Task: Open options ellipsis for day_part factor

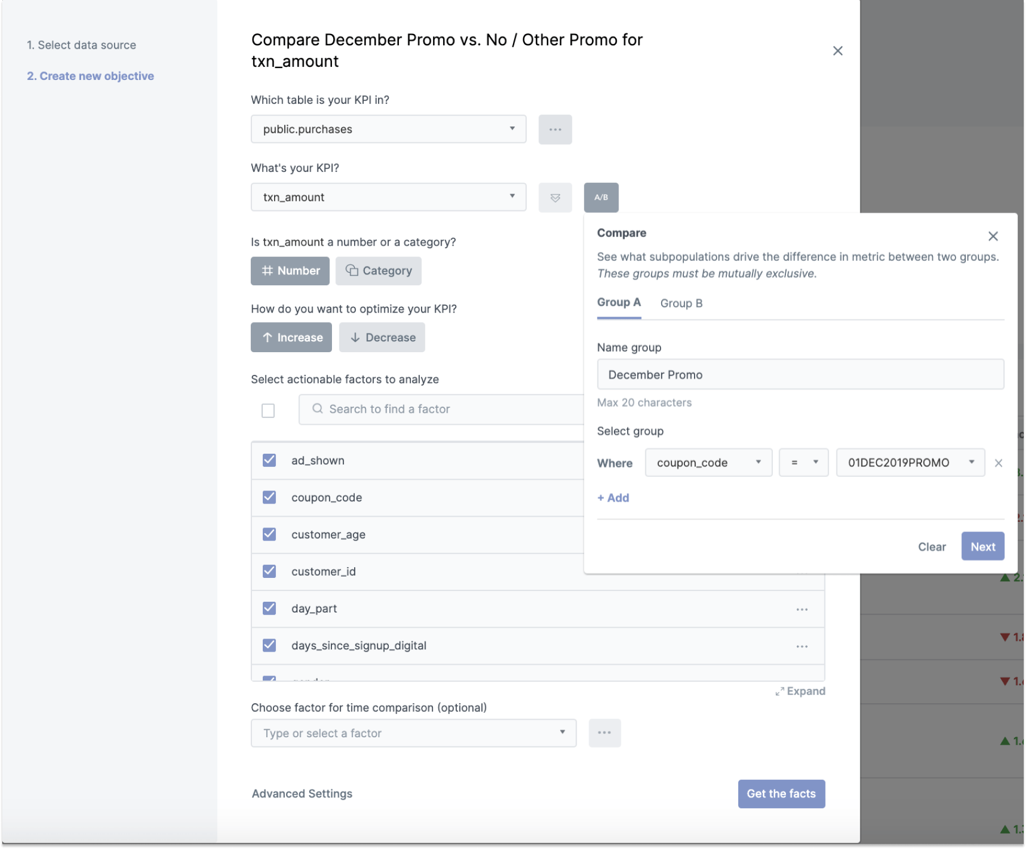Action: click(x=801, y=609)
